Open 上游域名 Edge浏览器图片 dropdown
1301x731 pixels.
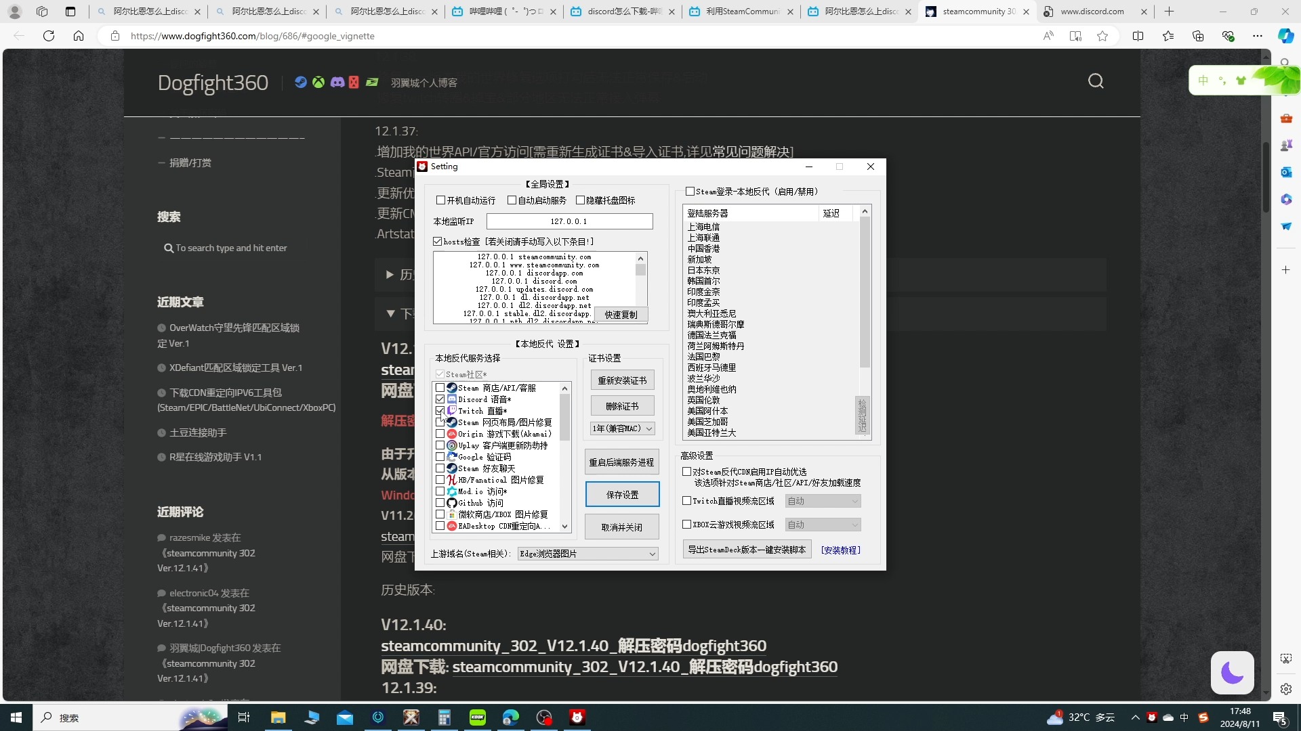click(x=587, y=554)
